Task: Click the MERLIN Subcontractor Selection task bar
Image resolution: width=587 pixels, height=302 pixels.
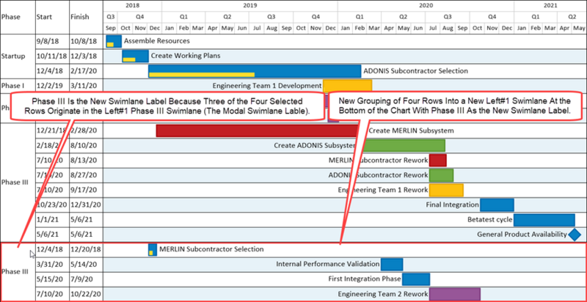Action: click(x=153, y=249)
